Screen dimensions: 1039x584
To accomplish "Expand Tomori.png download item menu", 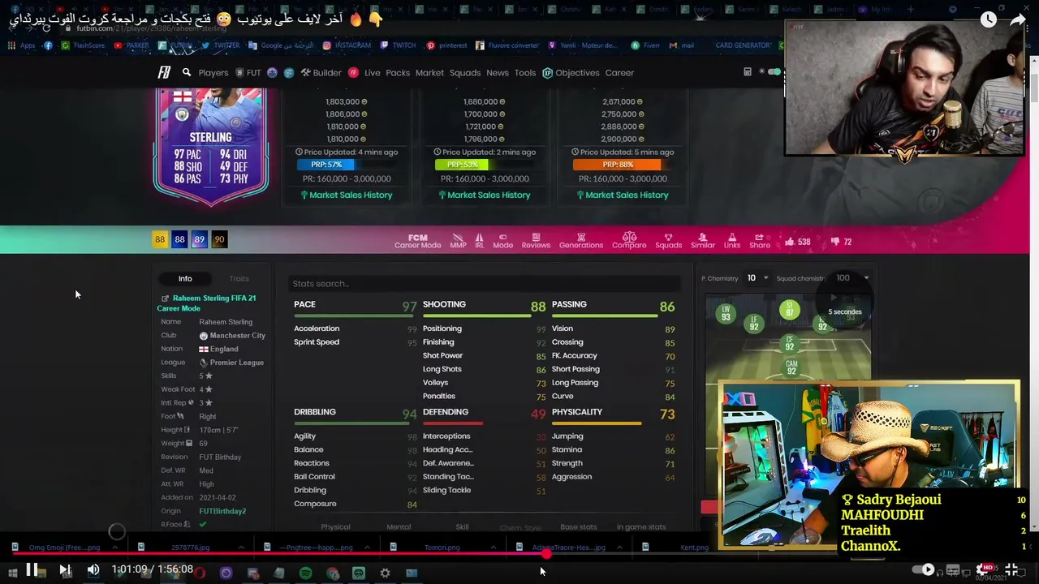I will point(493,547).
